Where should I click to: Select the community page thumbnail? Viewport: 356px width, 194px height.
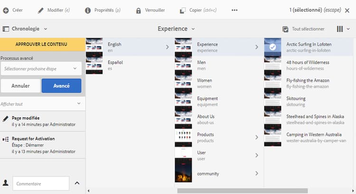tap(183, 170)
